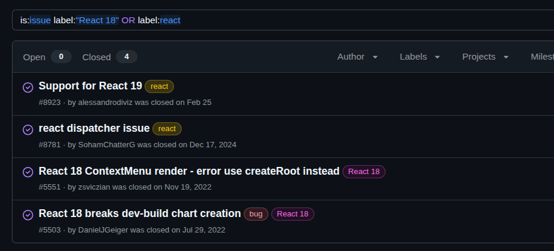Click React 18 label on ContextMenu issue
554x251 pixels.
point(363,172)
